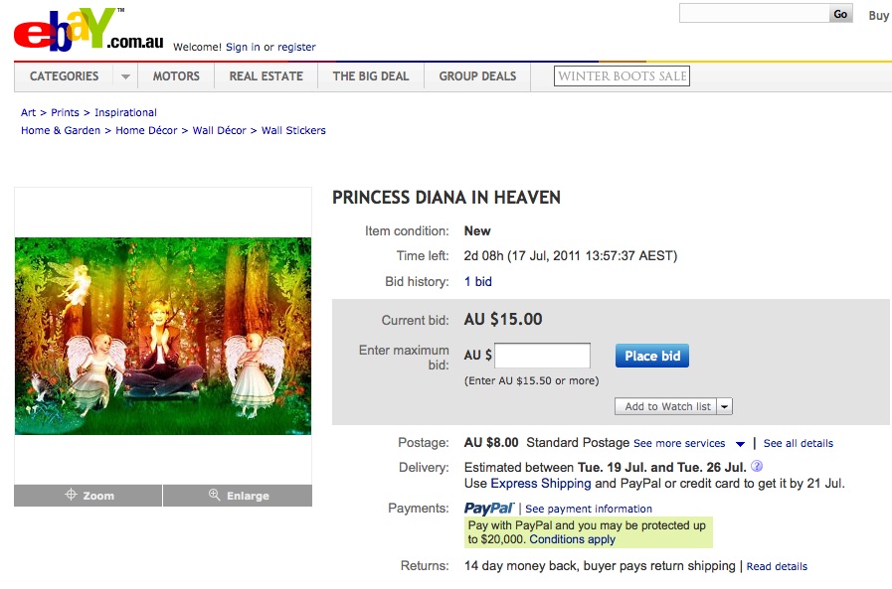892x589 pixels.
Task: Open the Motors menu
Action: point(176,76)
